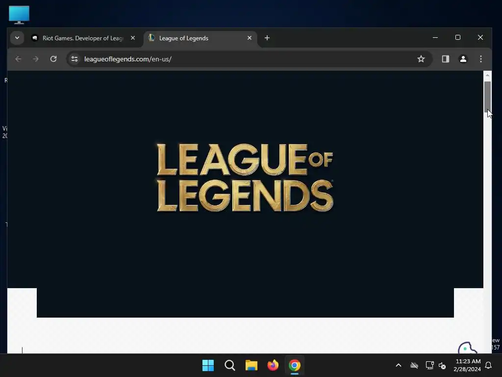Image resolution: width=502 pixels, height=377 pixels.
Task: Click the cookie settings icon on page
Action: coord(467,348)
